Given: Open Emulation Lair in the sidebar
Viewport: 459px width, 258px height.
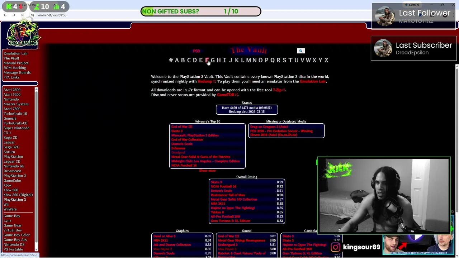Looking at the screenshot, I should 15,53.
